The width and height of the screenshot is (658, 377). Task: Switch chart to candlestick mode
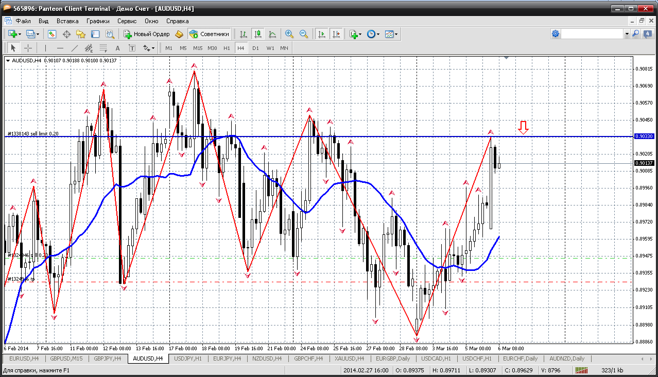click(258, 34)
